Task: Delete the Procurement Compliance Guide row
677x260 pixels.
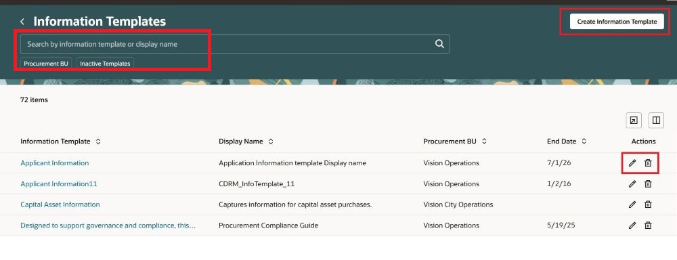Action: click(648, 225)
